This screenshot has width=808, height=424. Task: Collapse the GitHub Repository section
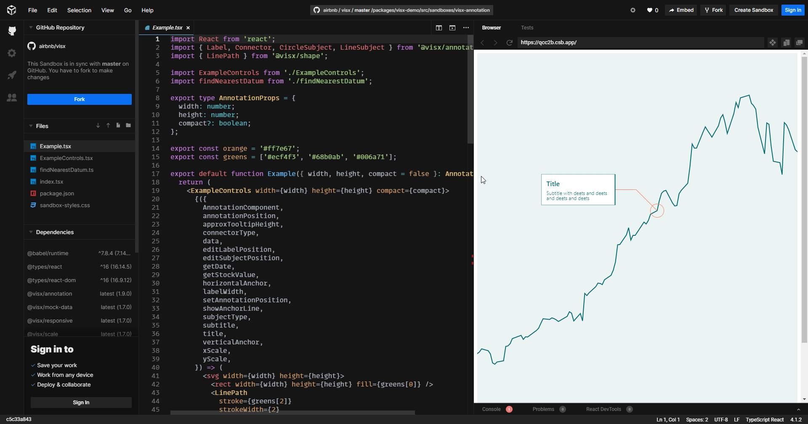[30, 27]
